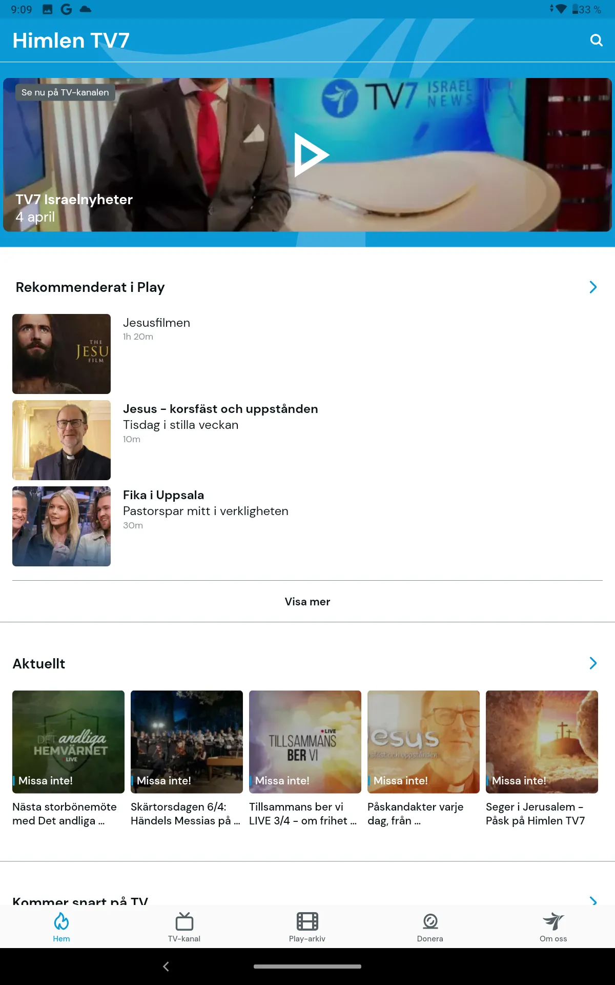Open Skärtorsdagen Händels Messias card image
615x985 pixels.
coord(187,742)
